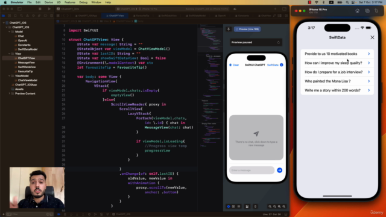Open the Device menu in menu bar
This screenshot has width=386, height=217.
point(48,2)
